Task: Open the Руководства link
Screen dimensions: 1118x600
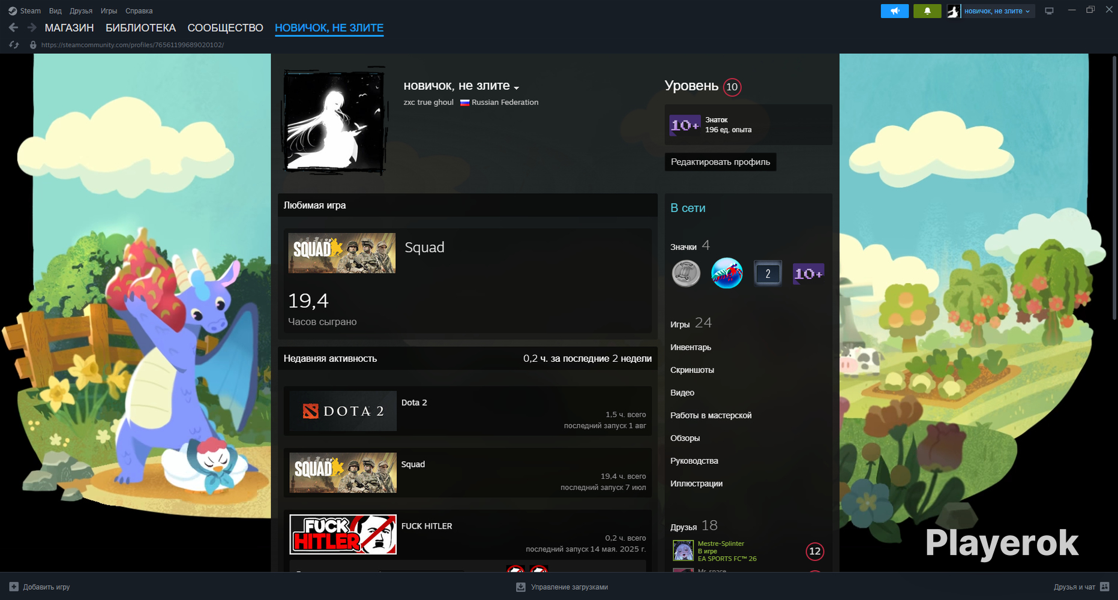Action: pos(694,461)
